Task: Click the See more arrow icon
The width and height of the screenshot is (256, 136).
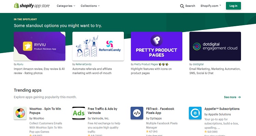Action: tap(239, 97)
